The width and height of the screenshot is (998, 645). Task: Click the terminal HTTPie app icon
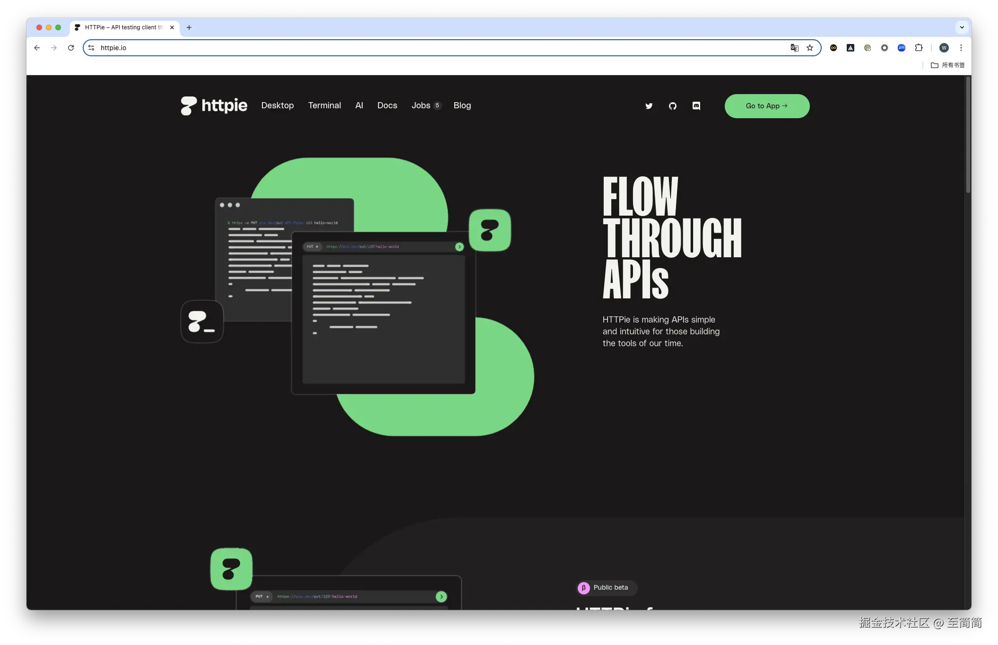(202, 322)
